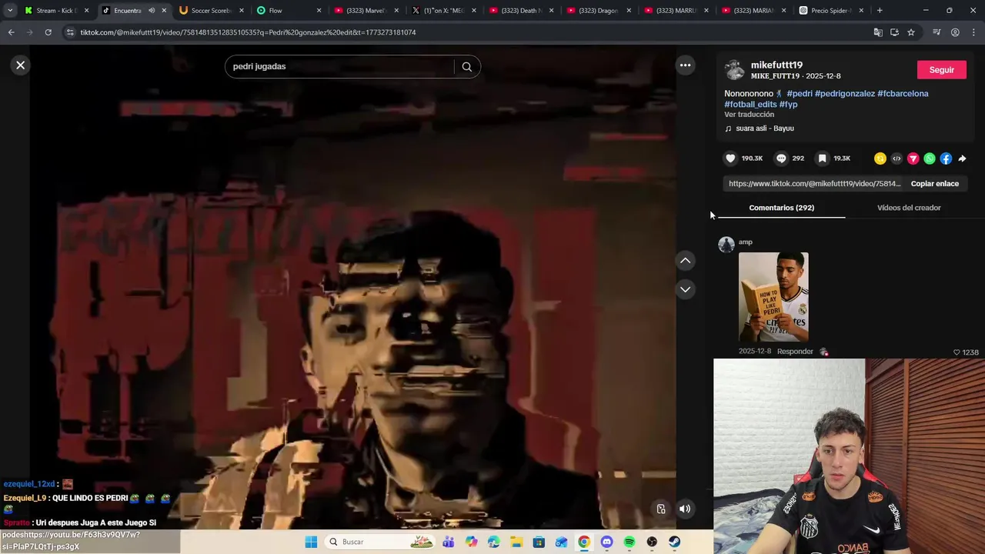Go back in browser history
985x554 pixels.
tap(11, 32)
